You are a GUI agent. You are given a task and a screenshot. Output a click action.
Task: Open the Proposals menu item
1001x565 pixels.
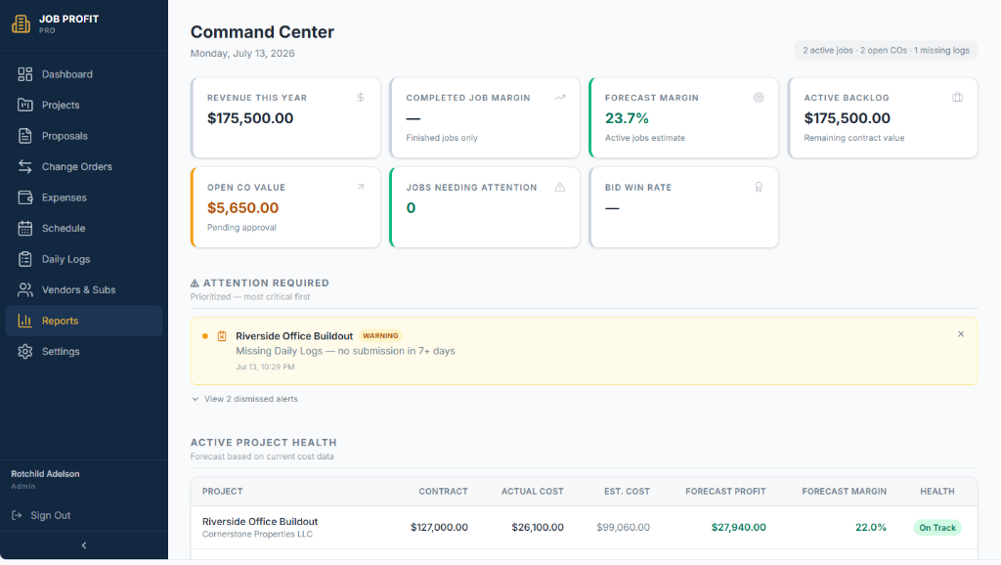(x=84, y=136)
